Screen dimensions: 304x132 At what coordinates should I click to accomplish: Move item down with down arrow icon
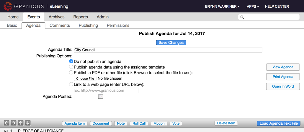tap(28, 123)
